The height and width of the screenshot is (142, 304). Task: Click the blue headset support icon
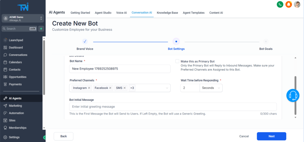click(x=293, y=95)
